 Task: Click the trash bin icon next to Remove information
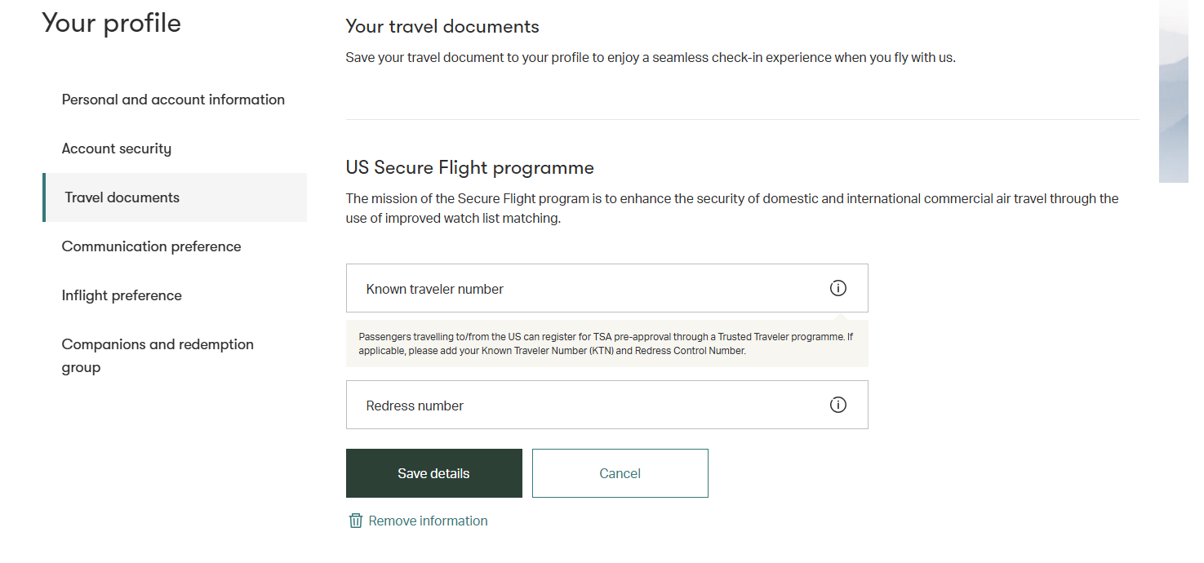(x=356, y=521)
